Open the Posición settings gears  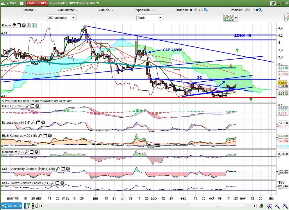[x=260, y=10]
